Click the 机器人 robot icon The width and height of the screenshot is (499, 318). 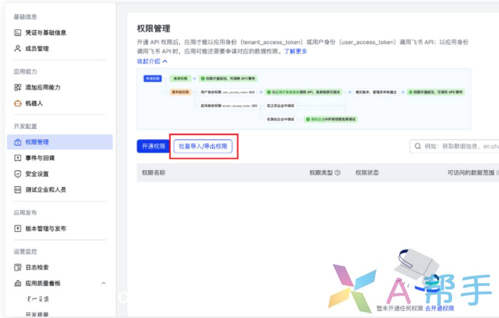[17, 104]
